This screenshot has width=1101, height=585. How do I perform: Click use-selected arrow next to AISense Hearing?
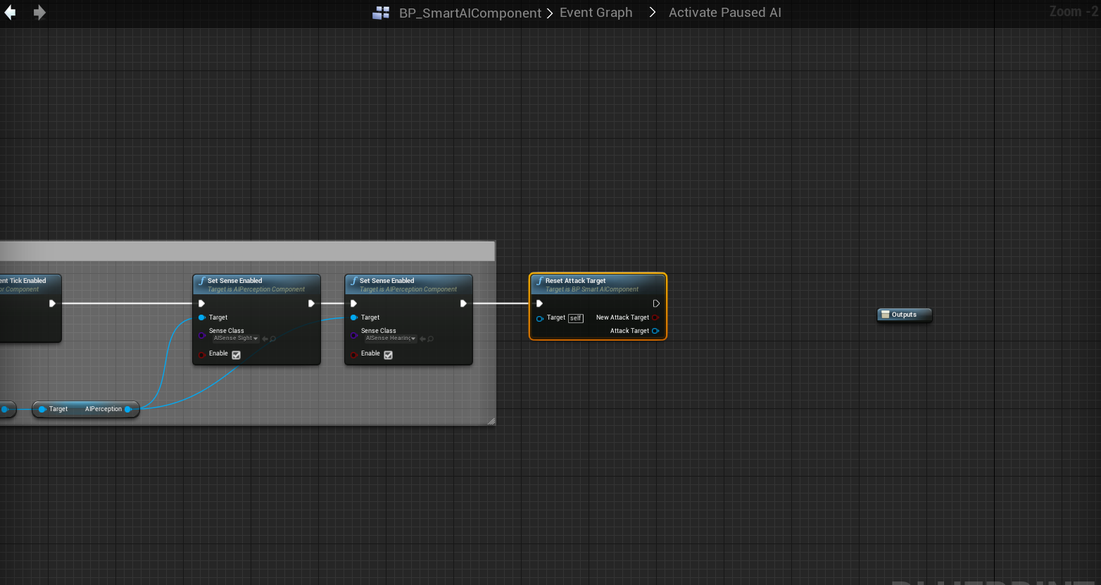[x=422, y=339]
